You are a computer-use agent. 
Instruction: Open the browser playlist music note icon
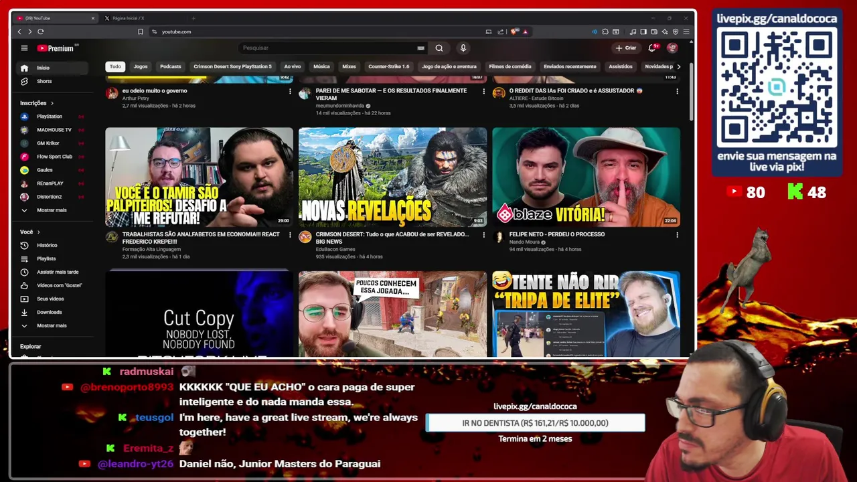coord(633,31)
